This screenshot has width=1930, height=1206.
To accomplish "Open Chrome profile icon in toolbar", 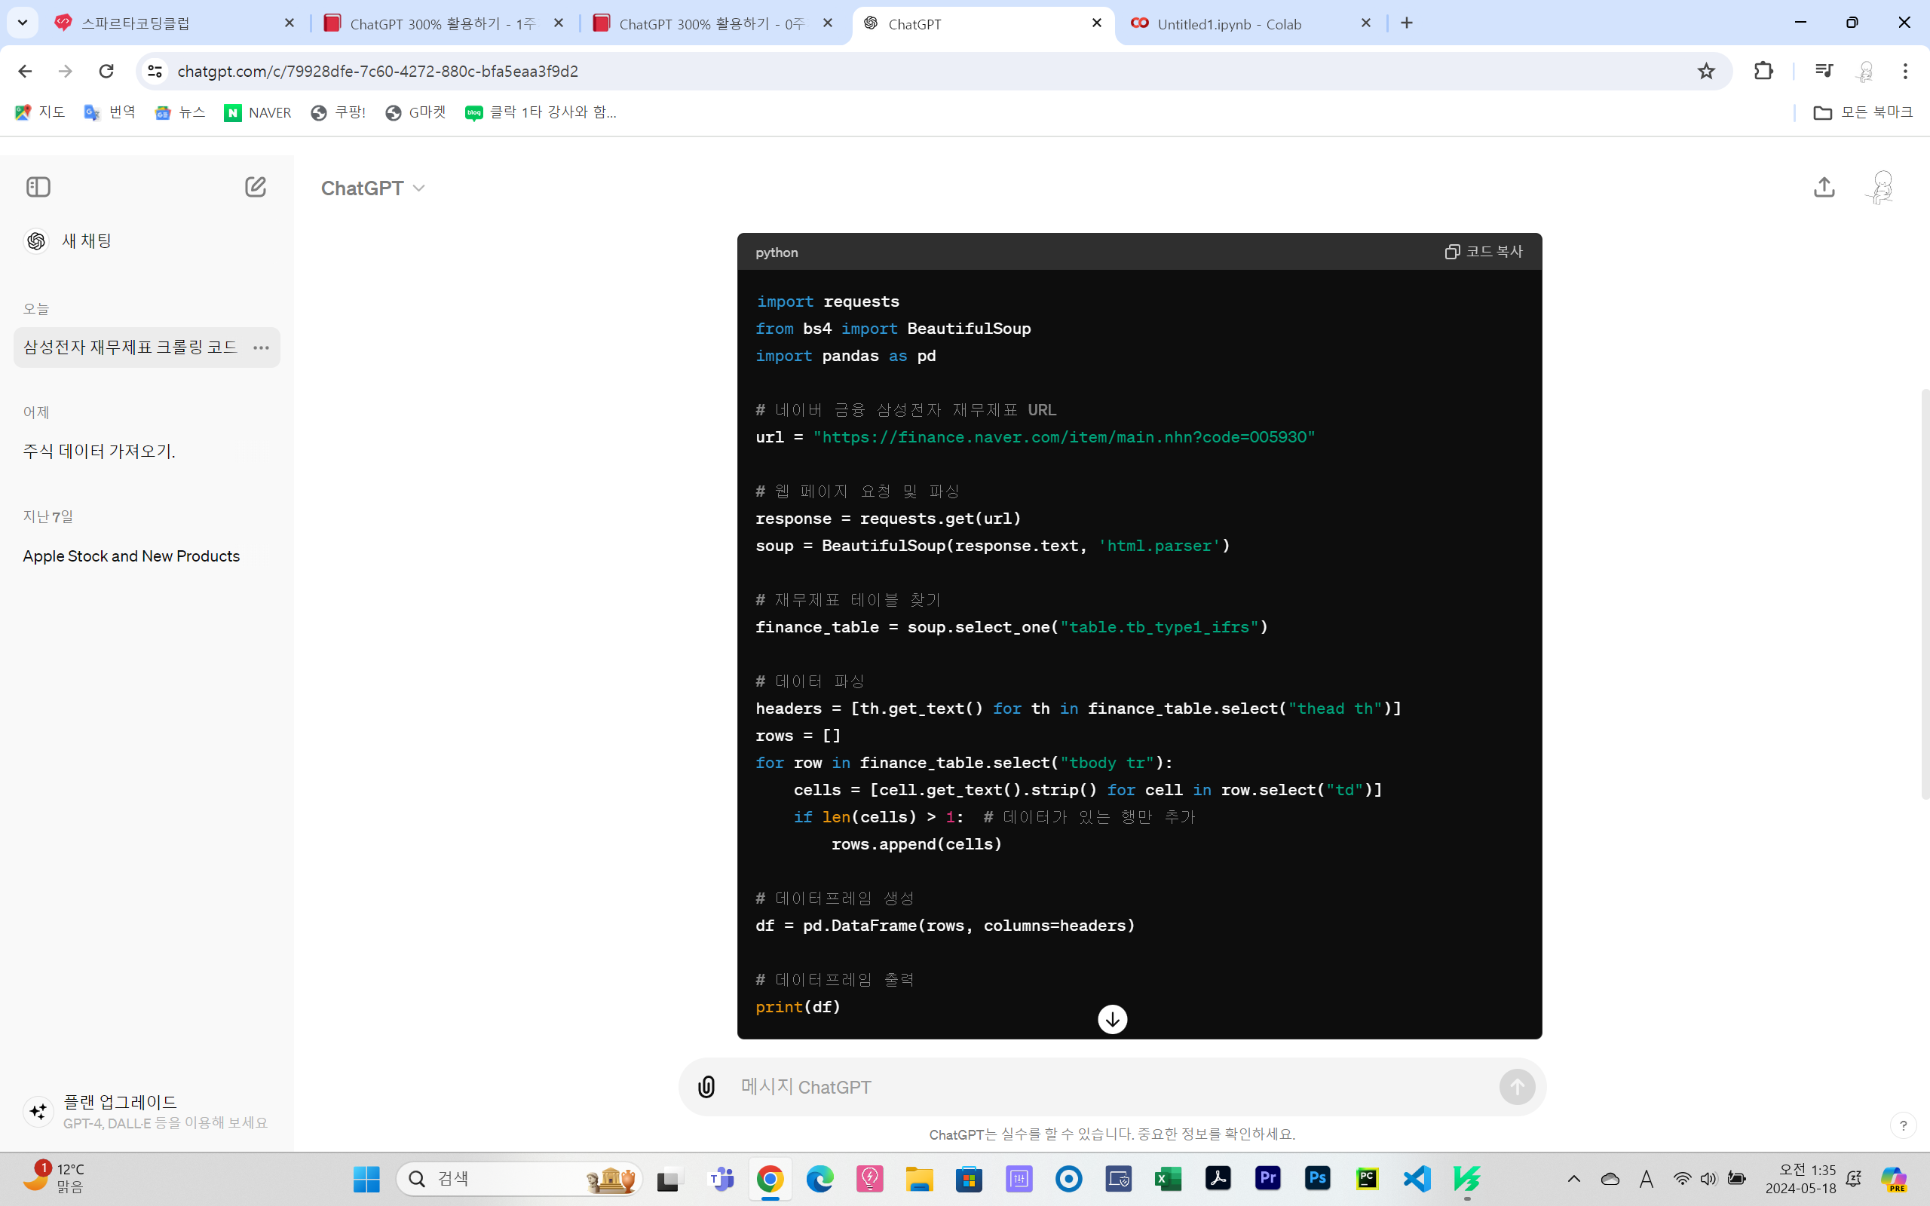I will 1864,71.
